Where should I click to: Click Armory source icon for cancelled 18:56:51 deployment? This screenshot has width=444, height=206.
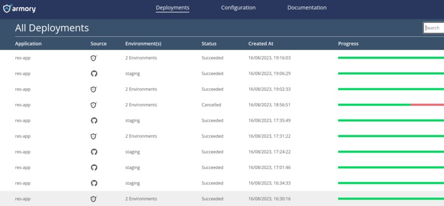(94, 105)
